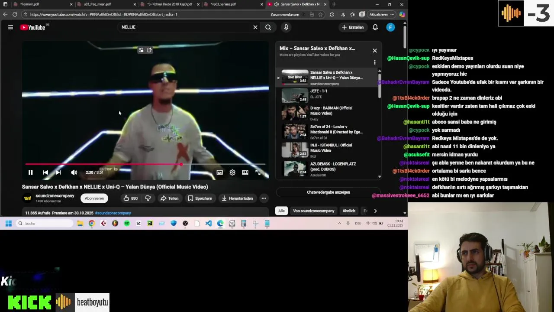Show more filter chips with arrow
The height and width of the screenshot is (312, 554).
(x=375, y=211)
